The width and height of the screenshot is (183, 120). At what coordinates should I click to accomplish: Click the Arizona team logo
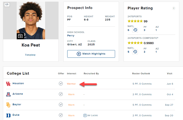(x=8, y=94)
